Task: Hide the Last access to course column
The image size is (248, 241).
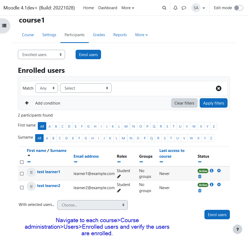Action: click(161, 162)
